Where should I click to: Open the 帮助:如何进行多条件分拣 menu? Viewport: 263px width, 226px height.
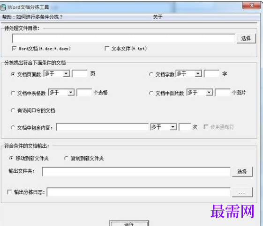32,17
